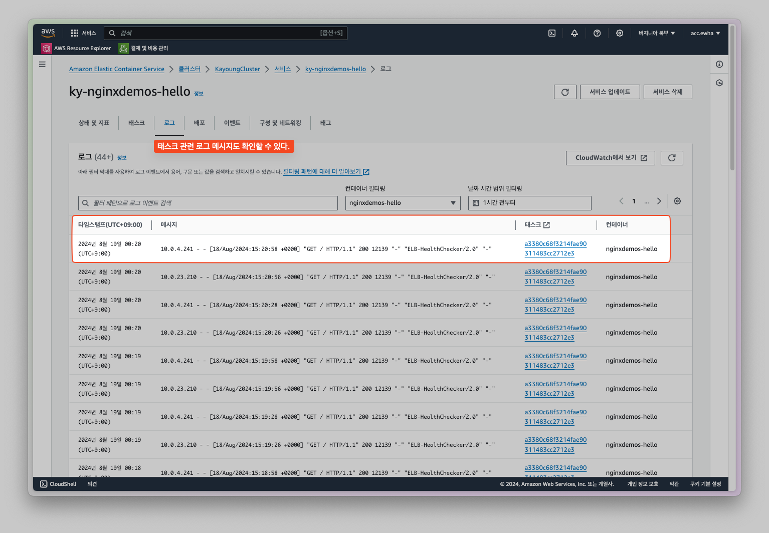The image size is (769, 533).
Task: Open the AWS services grid menu
Action: pyautogui.click(x=75, y=33)
